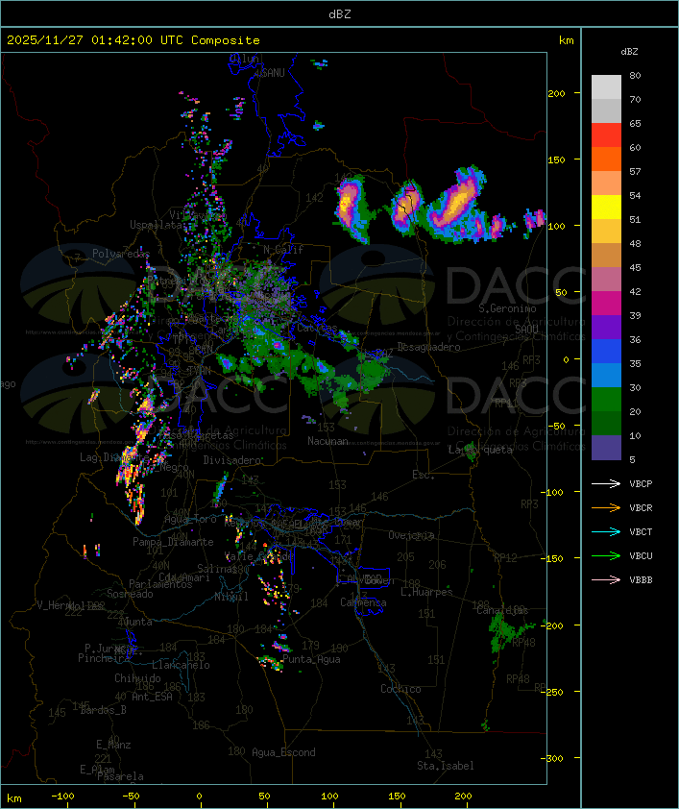Screen dimensions: 679x809
Task: Click the Polvaredas place label
Action: [x=121, y=254]
